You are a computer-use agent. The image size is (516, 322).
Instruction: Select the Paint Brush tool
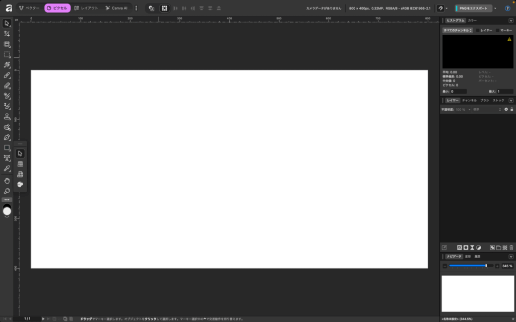7,75
